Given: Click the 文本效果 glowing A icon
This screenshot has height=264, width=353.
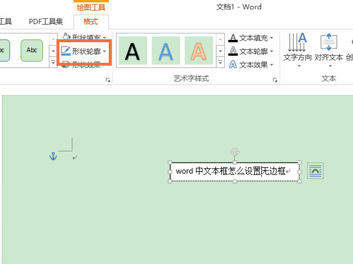Looking at the screenshot, I should (x=233, y=65).
